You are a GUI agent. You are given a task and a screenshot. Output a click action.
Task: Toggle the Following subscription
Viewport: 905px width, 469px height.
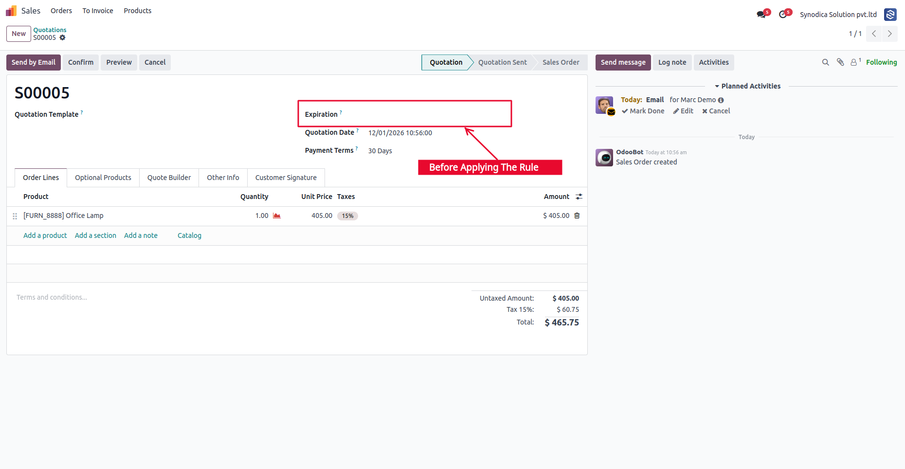click(881, 62)
